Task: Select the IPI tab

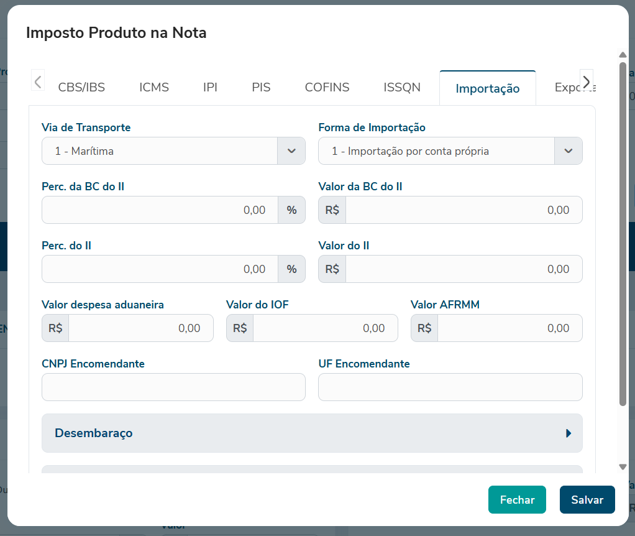Action: (x=210, y=88)
